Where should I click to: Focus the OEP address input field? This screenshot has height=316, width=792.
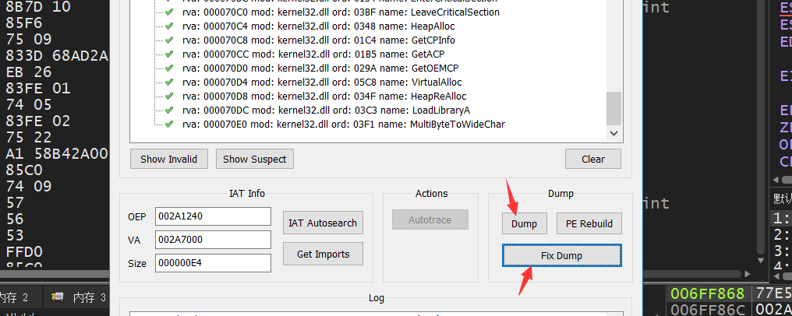click(x=212, y=216)
